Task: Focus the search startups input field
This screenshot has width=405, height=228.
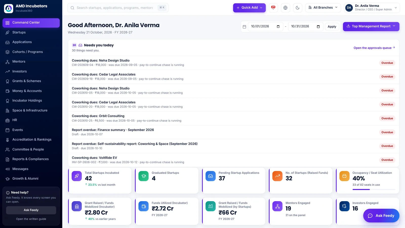Action: tap(118, 8)
